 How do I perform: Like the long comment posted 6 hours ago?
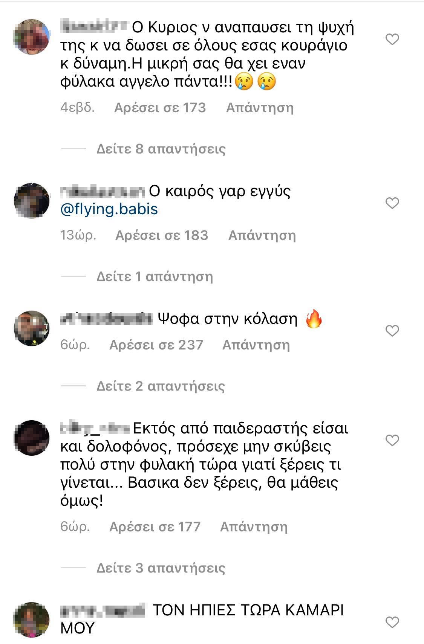392,440
